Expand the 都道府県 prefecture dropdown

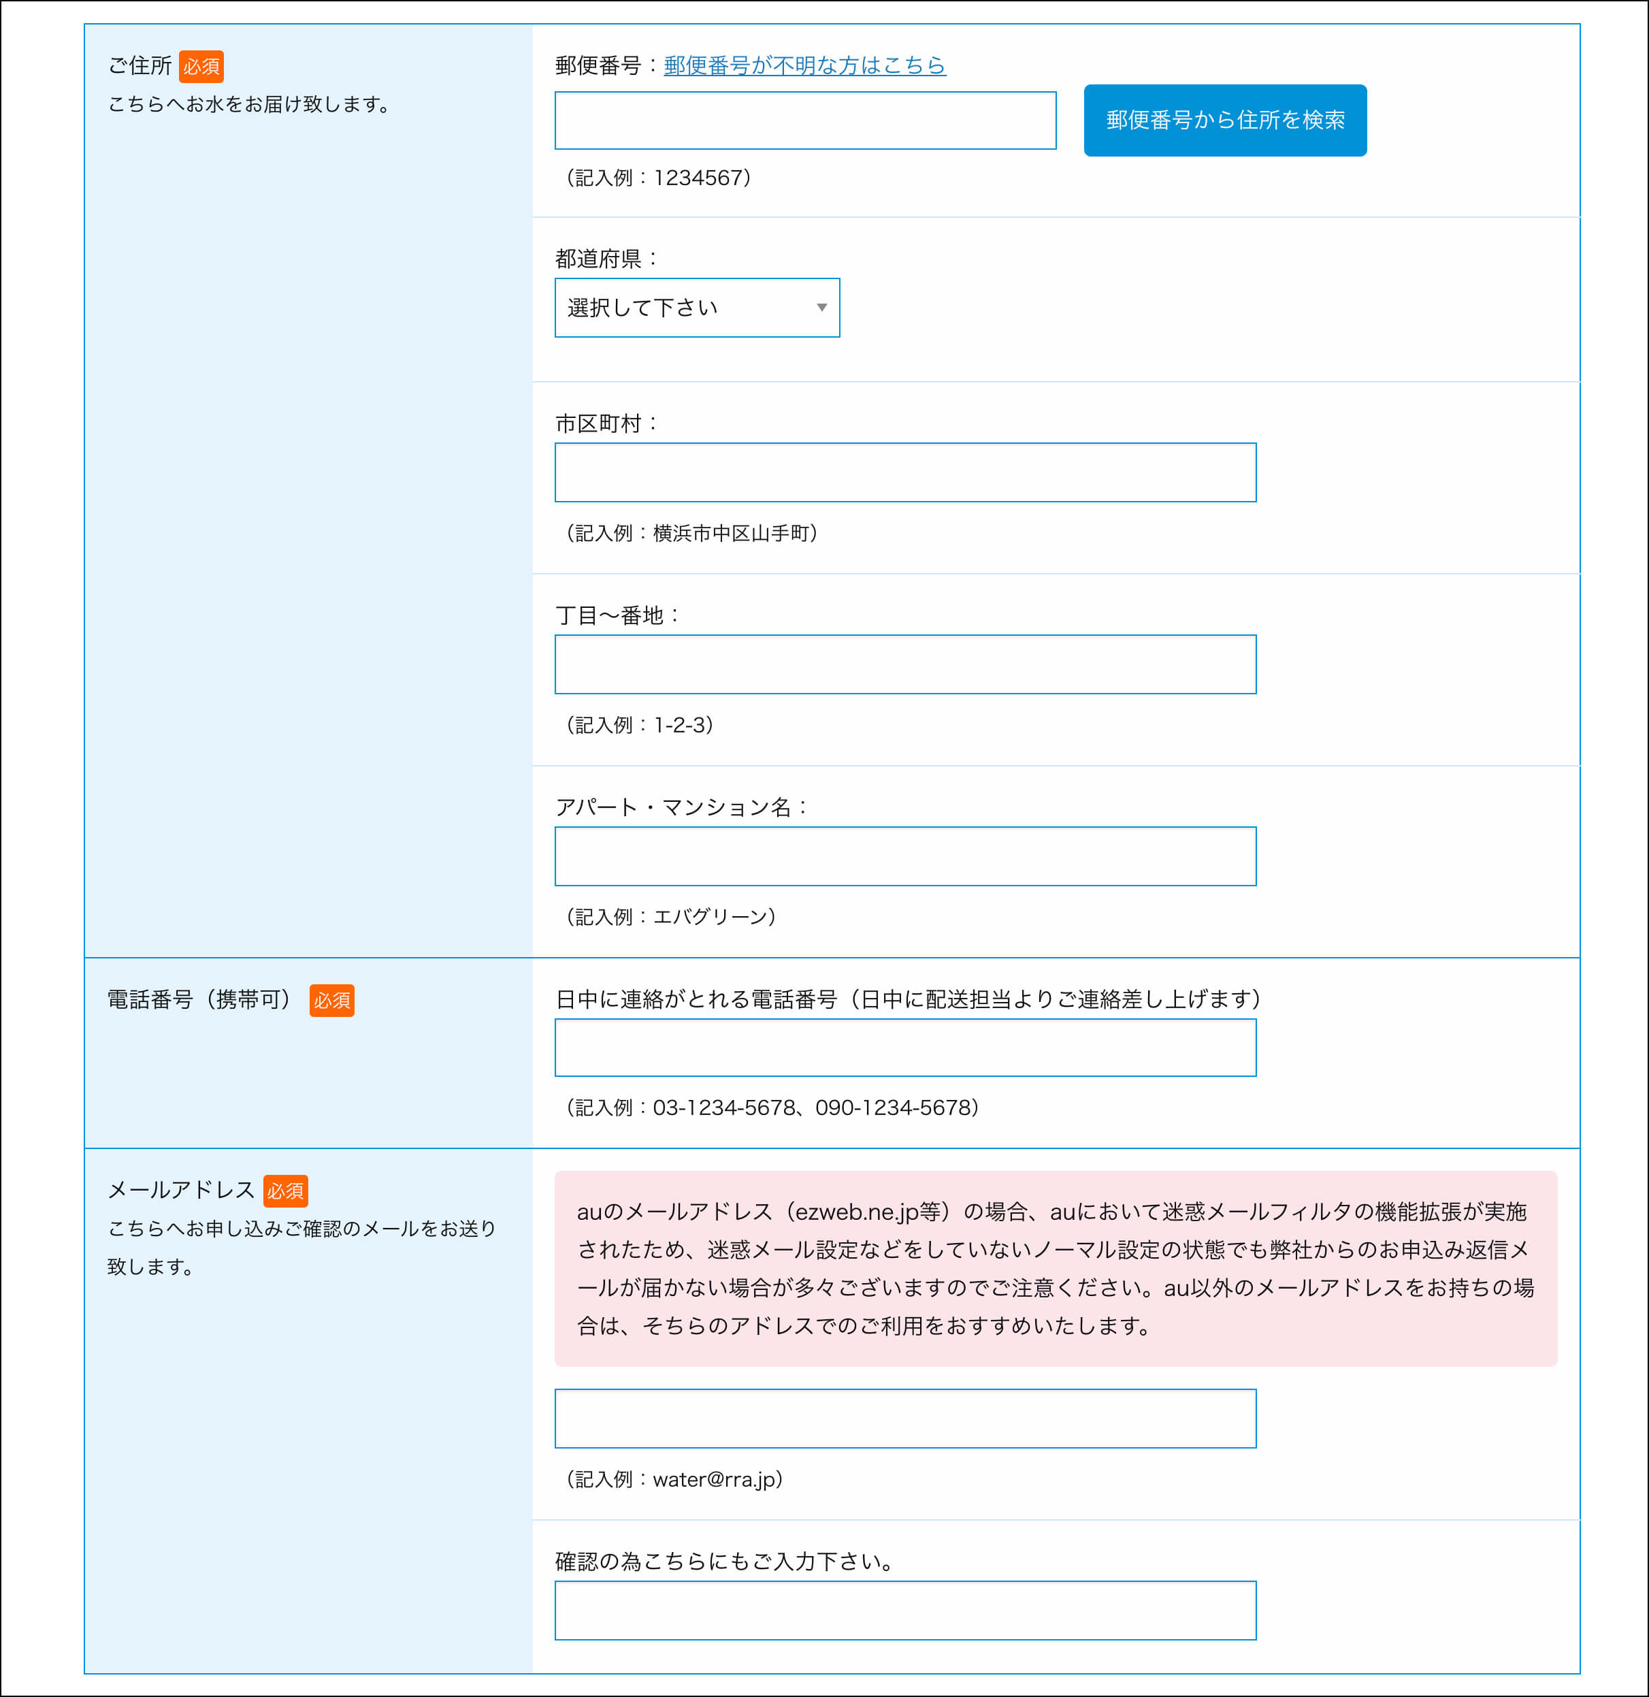point(696,308)
